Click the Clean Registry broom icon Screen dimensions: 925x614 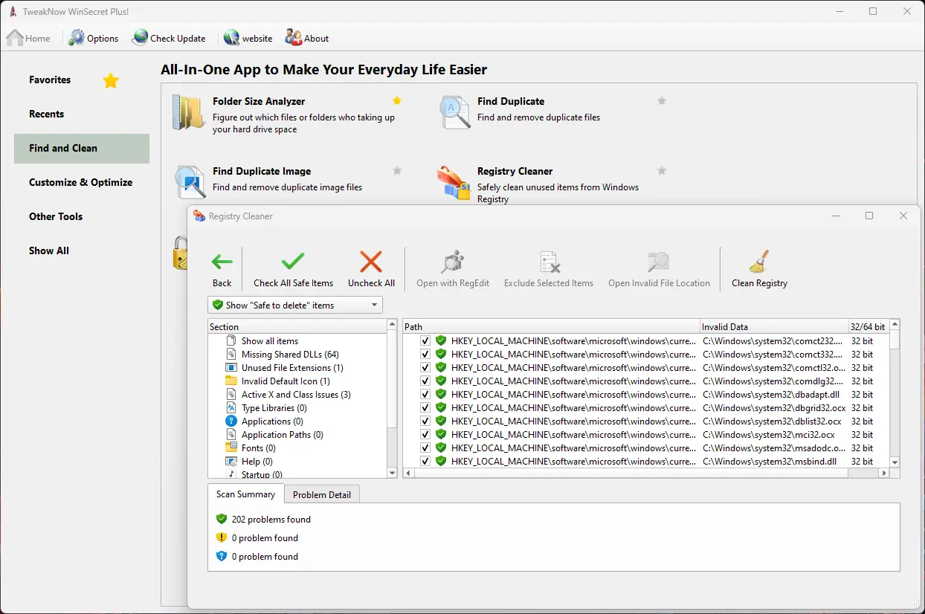[759, 262]
